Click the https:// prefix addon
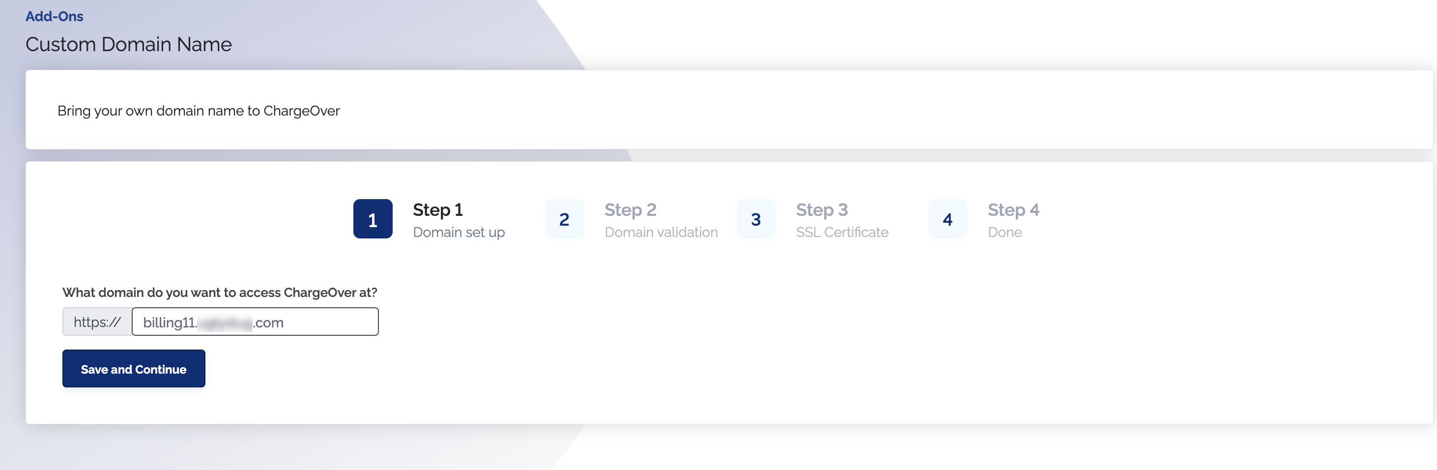Image resolution: width=1437 pixels, height=470 pixels. click(97, 322)
